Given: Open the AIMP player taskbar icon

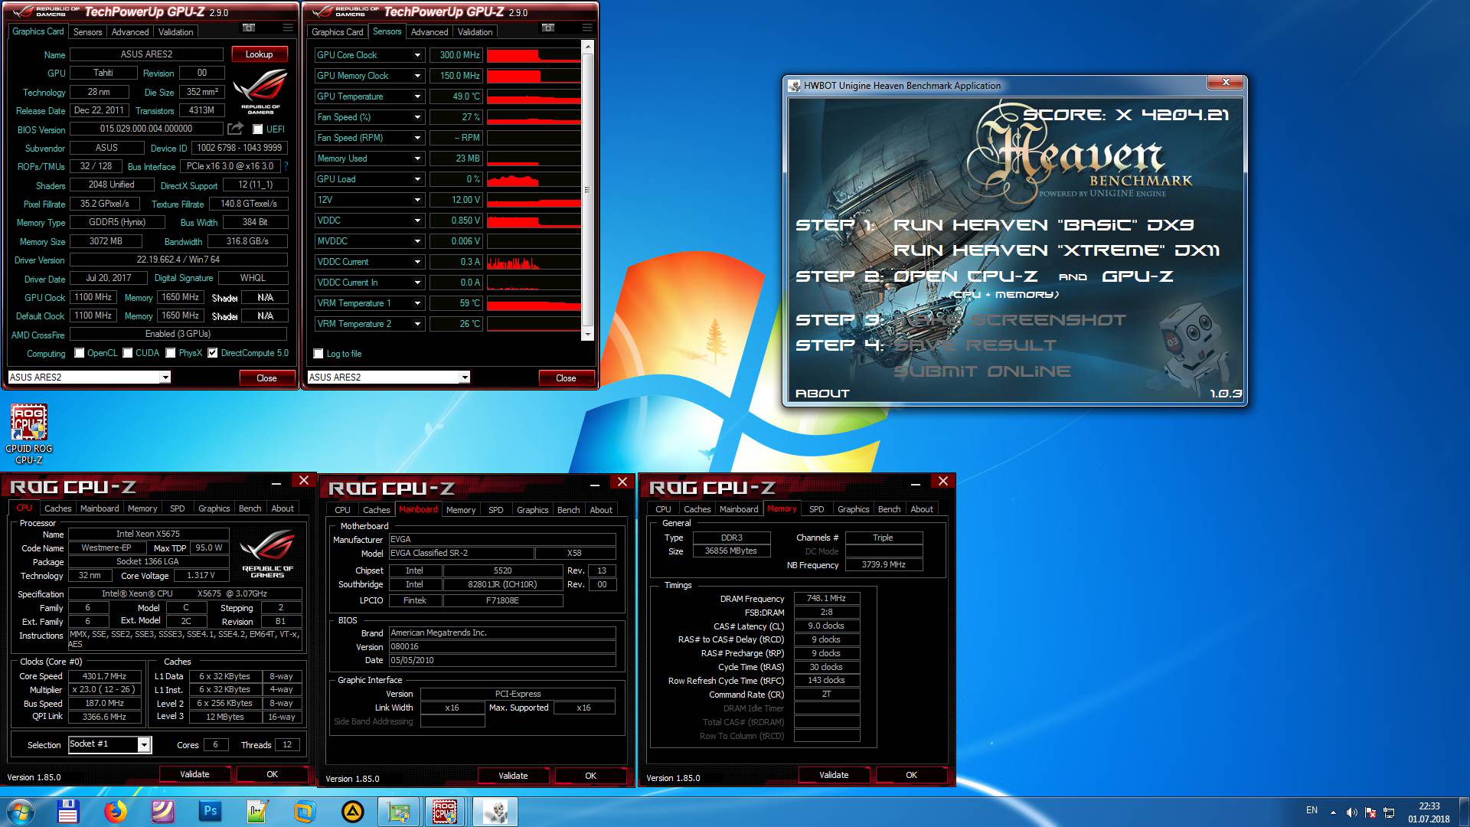Looking at the screenshot, I should coord(352,812).
